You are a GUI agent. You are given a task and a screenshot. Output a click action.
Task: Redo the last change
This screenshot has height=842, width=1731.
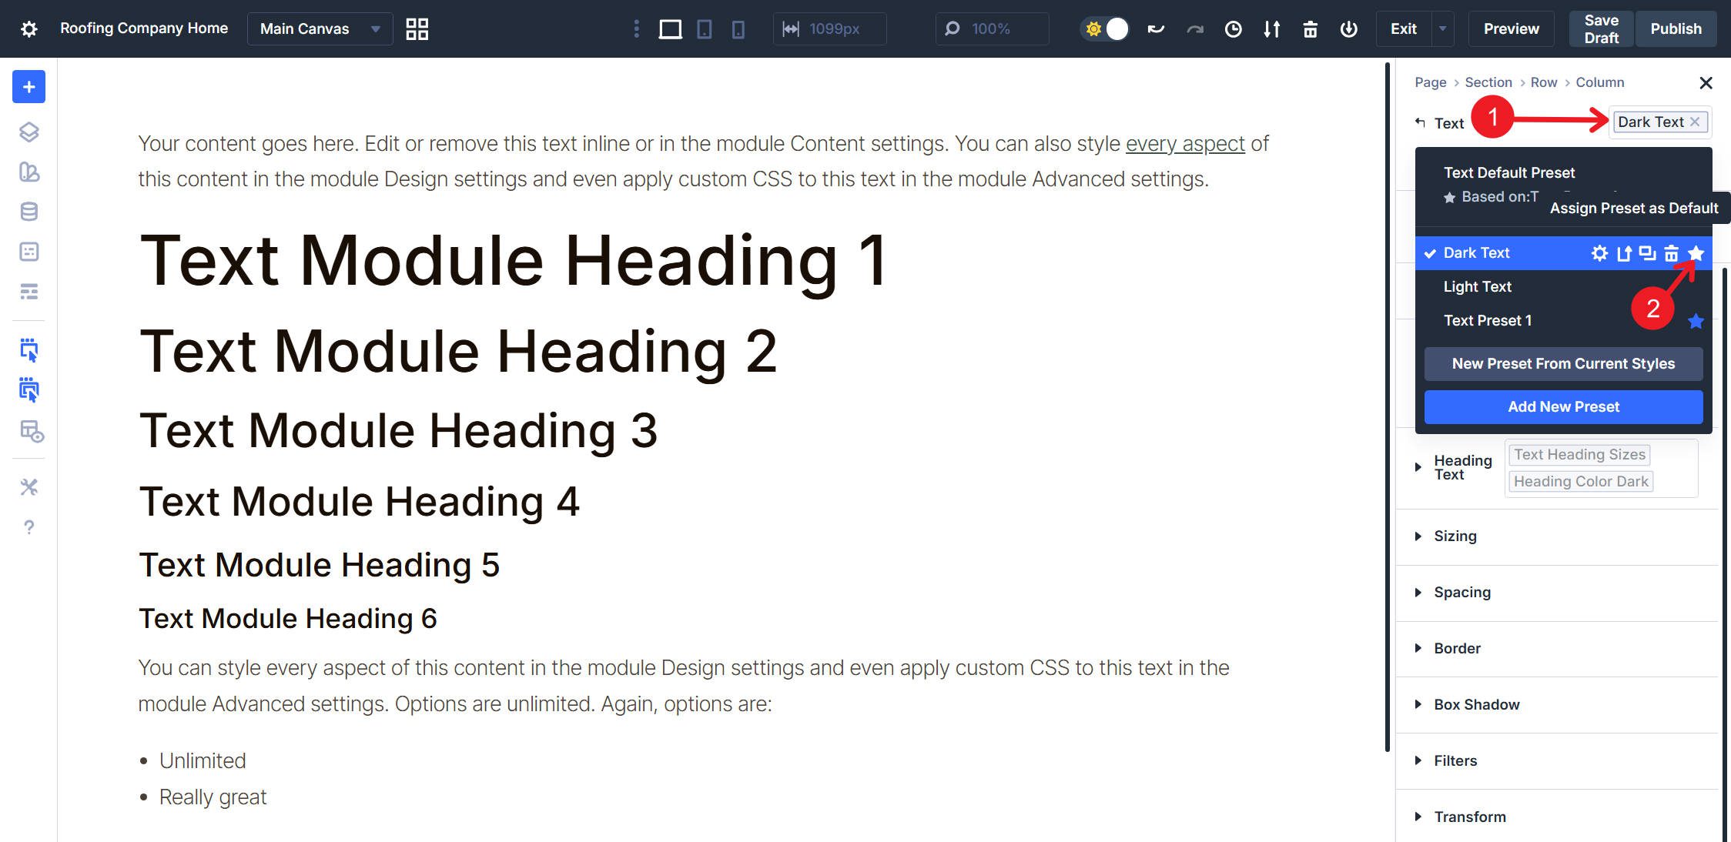(x=1194, y=28)
